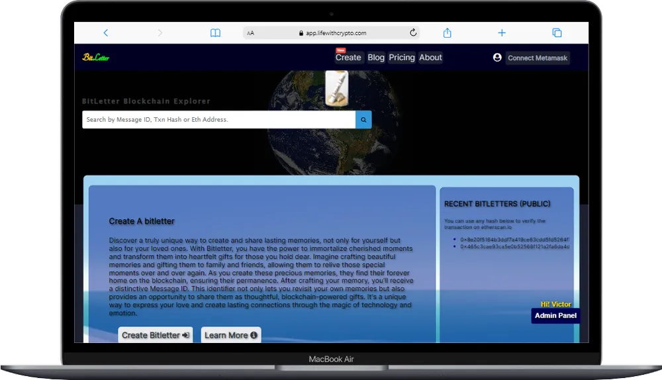The width and height of the screenshot is (662, 380).
Task: Show the tabs overview icon
Action: pos(557,33)
